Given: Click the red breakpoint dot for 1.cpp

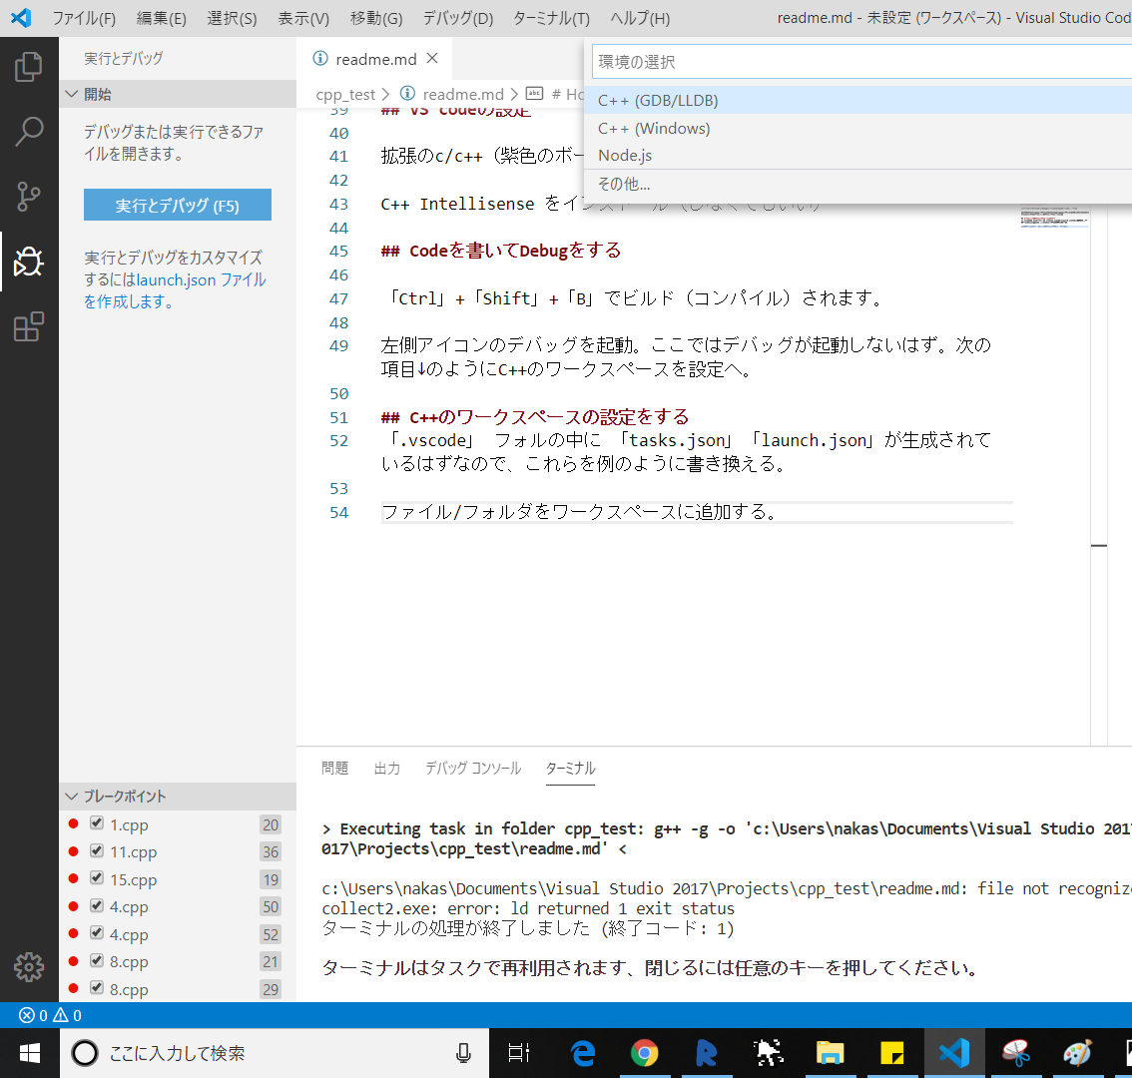Looking at the screenshot, I should click(x=73, y=823).
